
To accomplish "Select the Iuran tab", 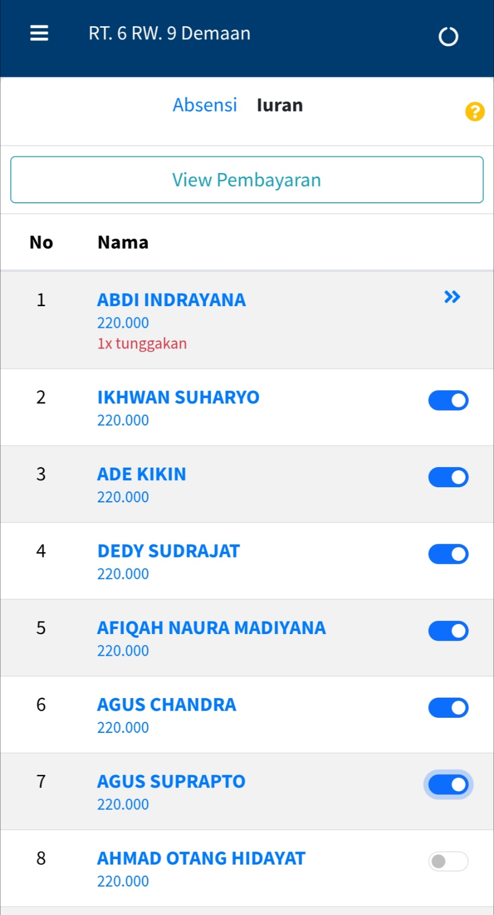I will click(280, 105).
